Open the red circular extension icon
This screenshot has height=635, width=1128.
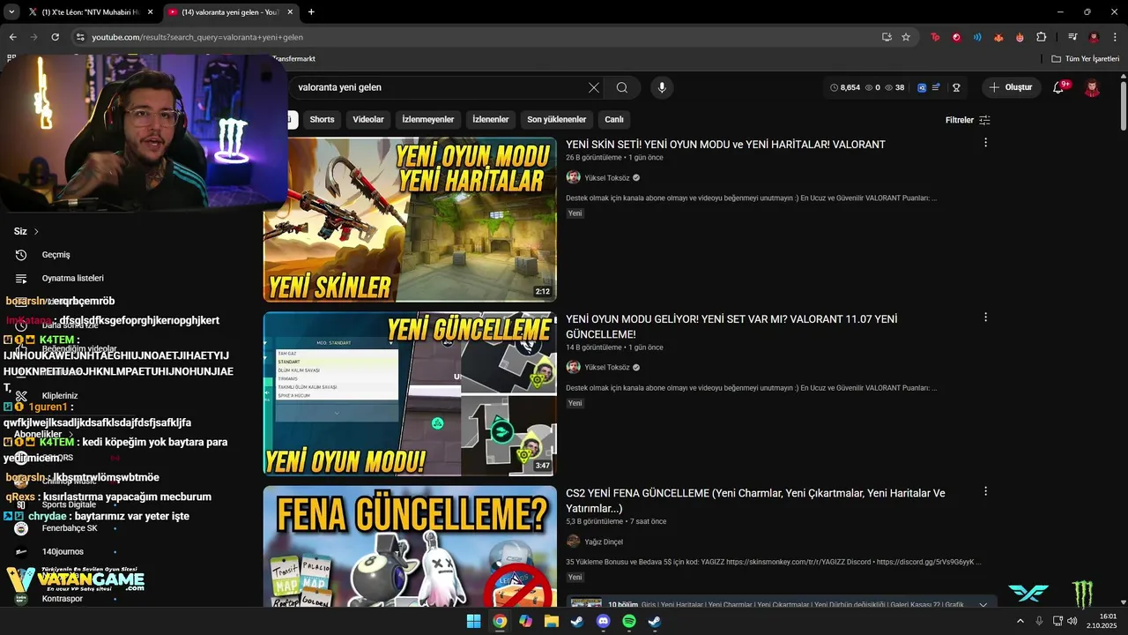[x=956, y=37]
